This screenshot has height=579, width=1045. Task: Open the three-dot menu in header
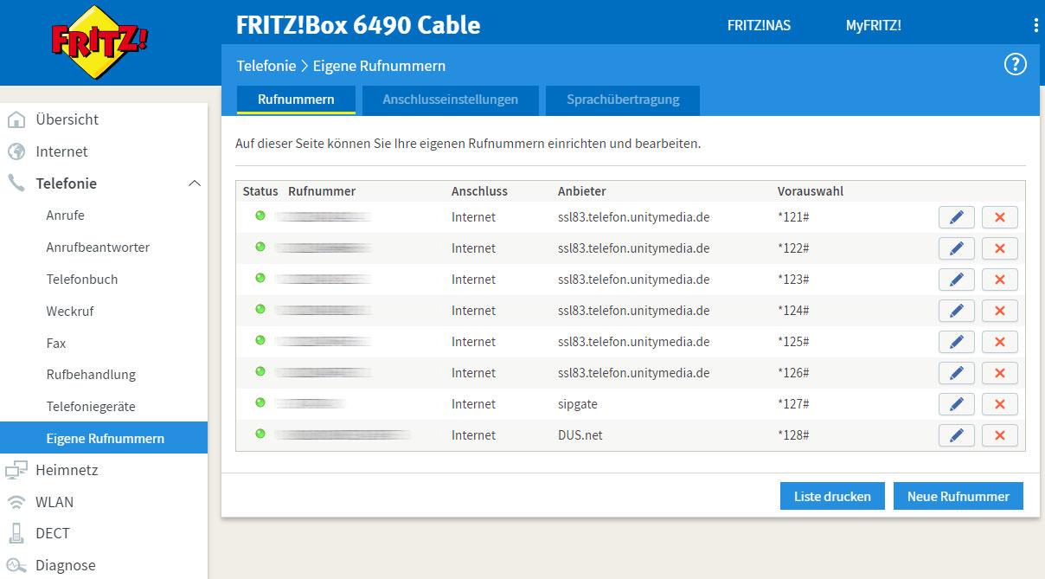pos(1035,25)
